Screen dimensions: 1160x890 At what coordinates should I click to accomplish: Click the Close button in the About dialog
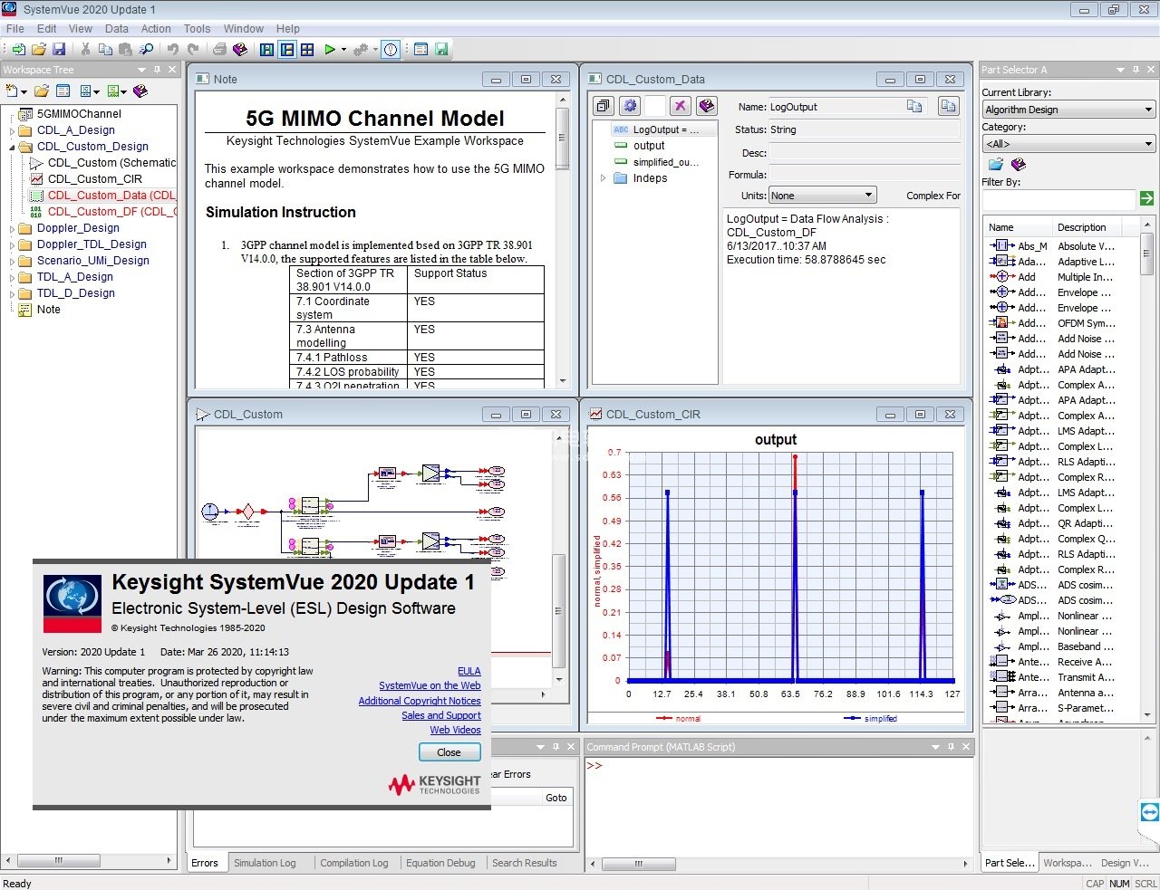pos(449,752)
